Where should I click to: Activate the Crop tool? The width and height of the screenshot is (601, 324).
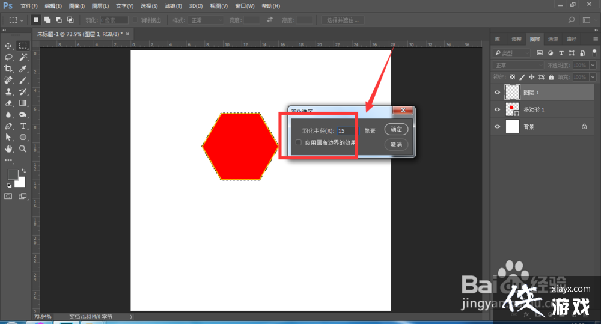pyautogui.click(x=9, y=69)
